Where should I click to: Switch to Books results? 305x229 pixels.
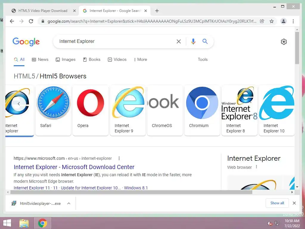coord(92,60)
